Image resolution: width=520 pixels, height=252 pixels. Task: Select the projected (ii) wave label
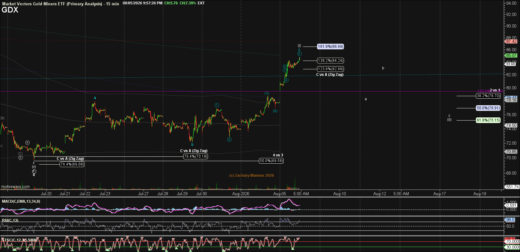click(449, 120)
